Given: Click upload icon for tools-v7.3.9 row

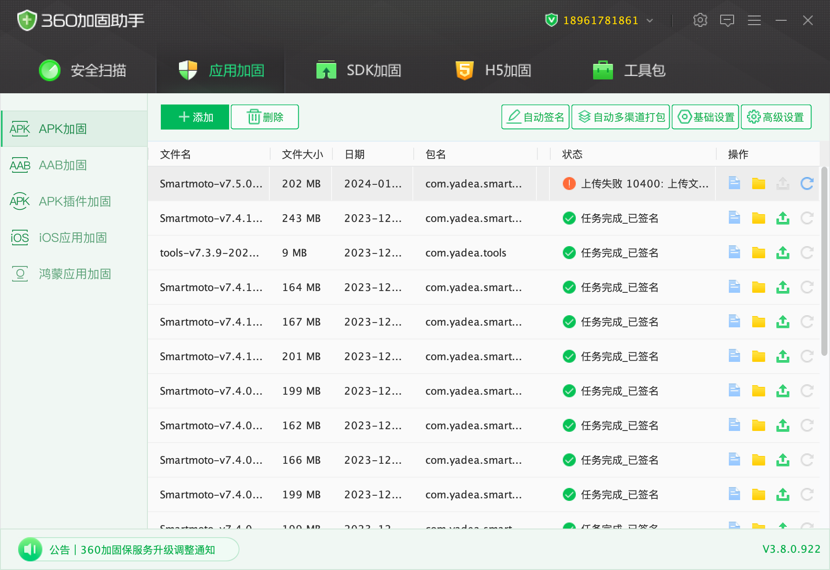Looking at the screenshot, I should (x=782, y=253).
